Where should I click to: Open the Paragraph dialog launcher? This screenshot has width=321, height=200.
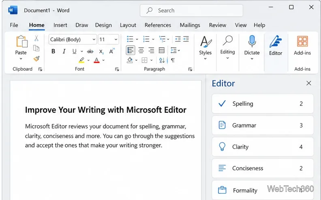[190, 69]
